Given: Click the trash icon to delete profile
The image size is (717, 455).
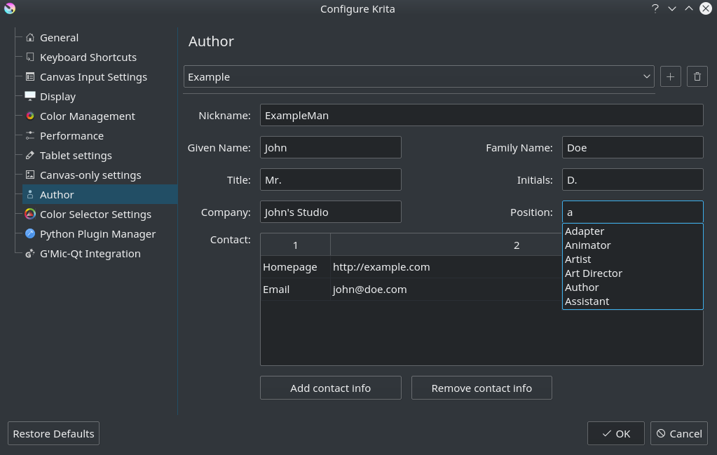Looking at the screenshot, I should click(x=697, y=76).
